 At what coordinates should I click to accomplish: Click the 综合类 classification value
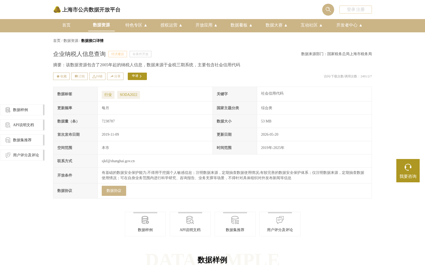(x=267, y=108)
